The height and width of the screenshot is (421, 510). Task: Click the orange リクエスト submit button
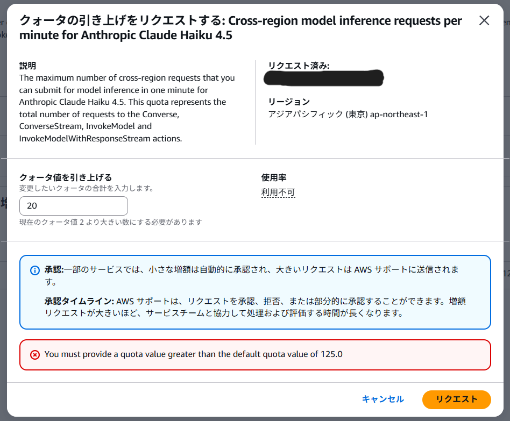point(456,399)
